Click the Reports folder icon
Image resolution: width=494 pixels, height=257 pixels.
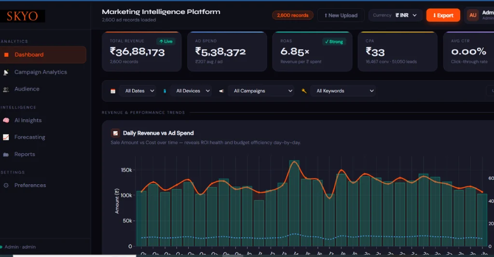(x=6, y=154)
